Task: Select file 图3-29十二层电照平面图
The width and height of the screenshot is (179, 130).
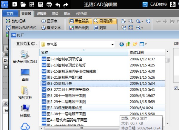Action: pyautogui.click(x=64, y=102)
